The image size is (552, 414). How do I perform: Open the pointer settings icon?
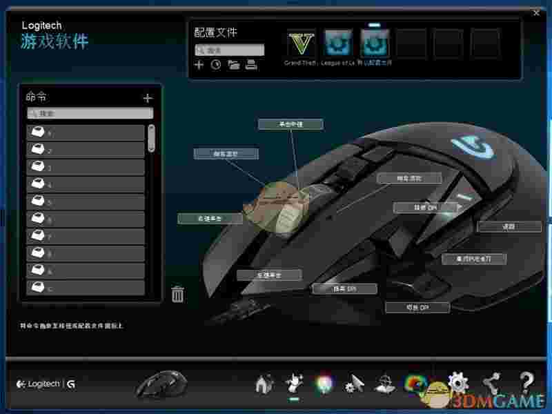click(355, 384)
